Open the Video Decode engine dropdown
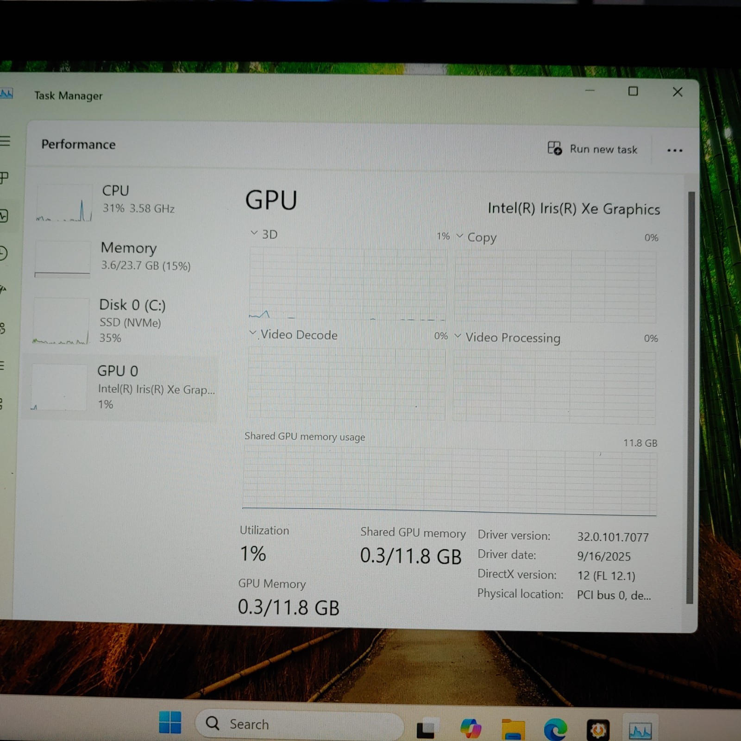 253,333
